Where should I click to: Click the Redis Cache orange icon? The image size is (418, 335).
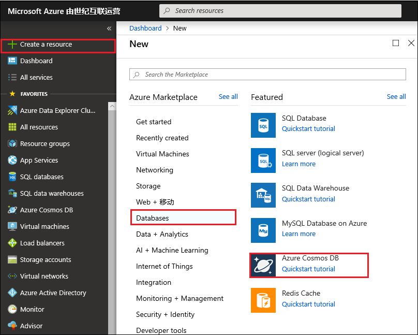pos(263,300)
